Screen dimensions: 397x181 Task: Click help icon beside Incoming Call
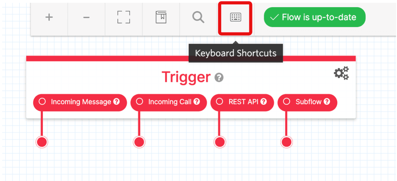coord(197,102)
